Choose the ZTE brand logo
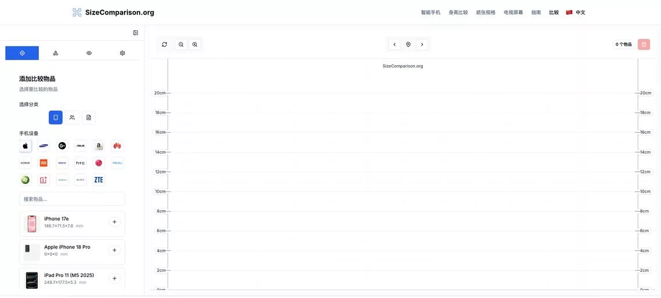The image size is (661, 298). [x=99, y=180]
